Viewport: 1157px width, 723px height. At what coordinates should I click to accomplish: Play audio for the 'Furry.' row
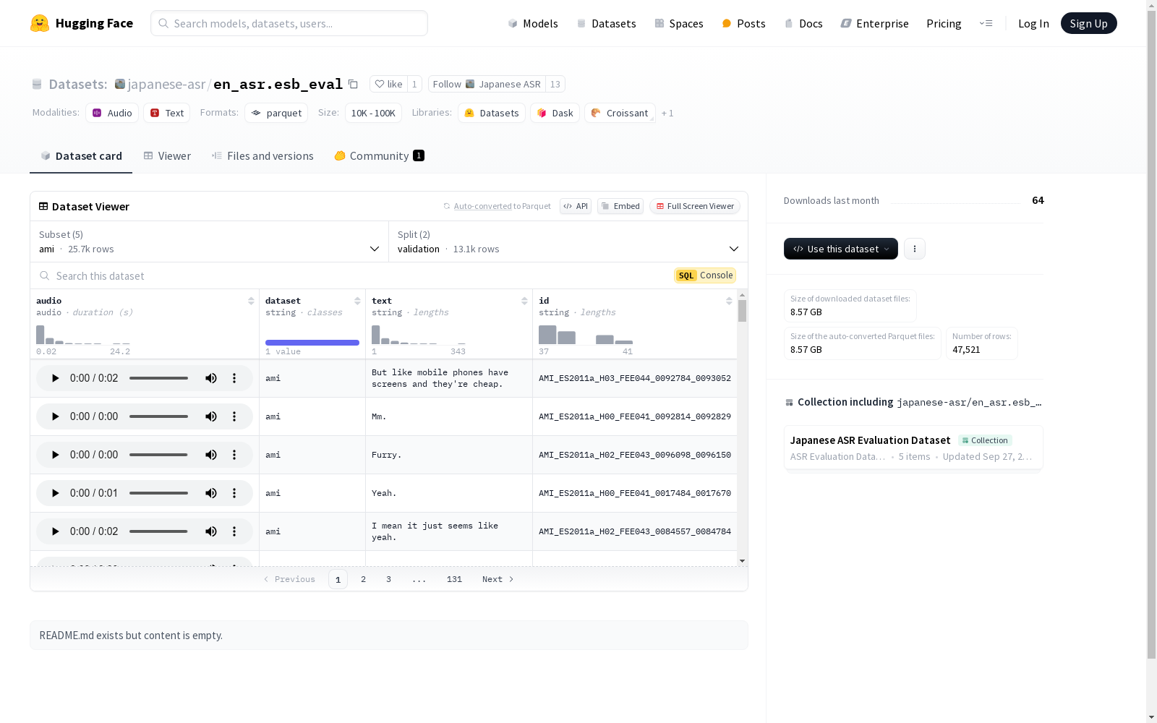(55, 455)
